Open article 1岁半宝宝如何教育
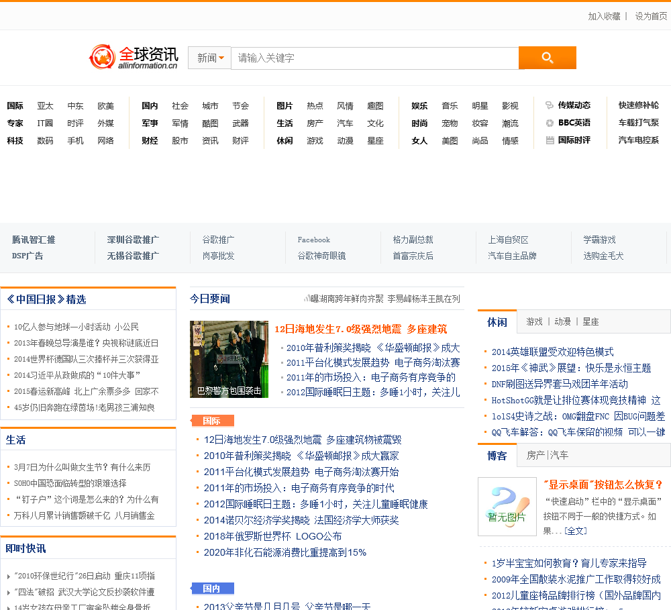The height and width of the screenshot is (610, 671). [569, 563]
